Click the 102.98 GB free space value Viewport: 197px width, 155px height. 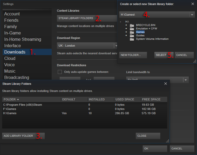149,109
